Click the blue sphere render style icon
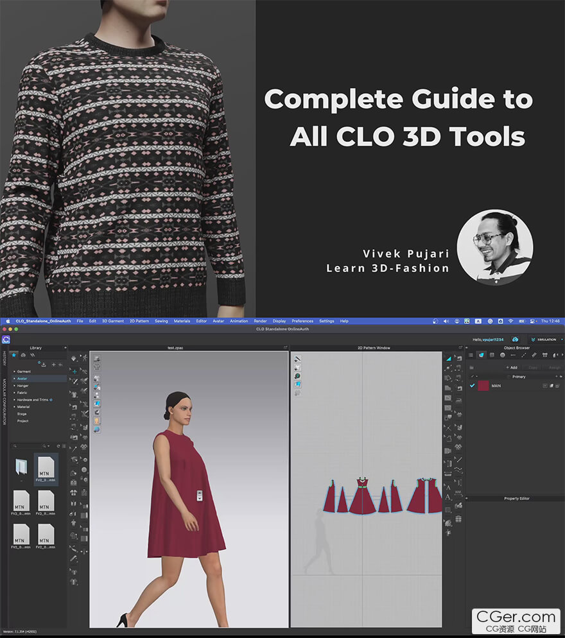 click(x=97, y=429)
